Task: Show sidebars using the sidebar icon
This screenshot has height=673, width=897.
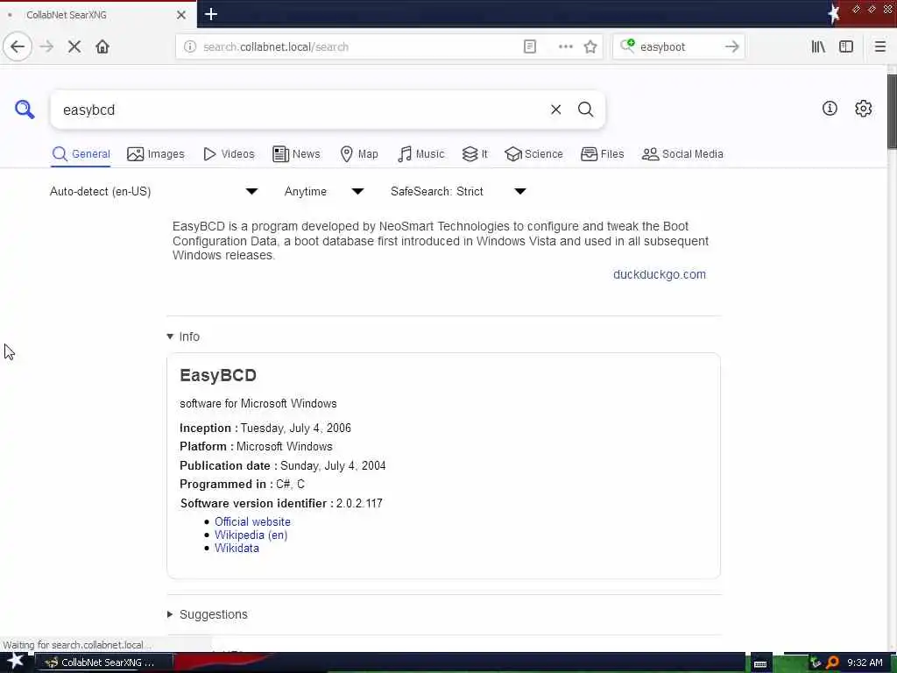Action: click(846, 47)
